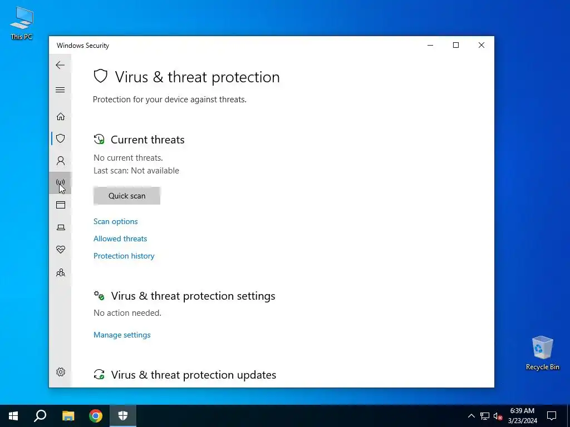Open taskbar Search magnifier
570x427 pixels.
point(40,416)
